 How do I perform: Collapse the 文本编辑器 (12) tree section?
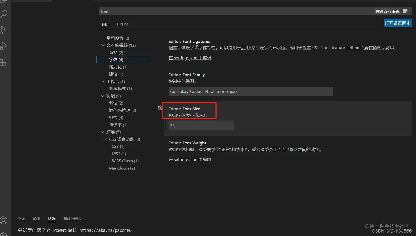point(103,45)
